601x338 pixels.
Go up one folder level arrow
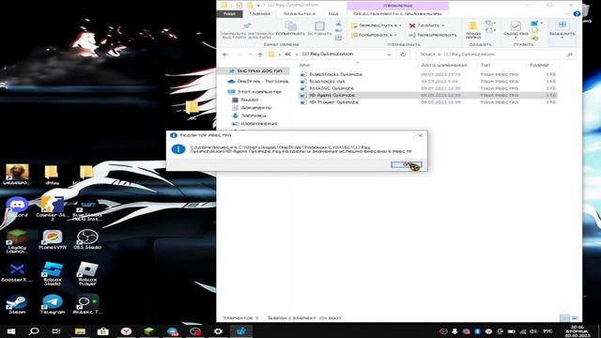click(260, 54)
